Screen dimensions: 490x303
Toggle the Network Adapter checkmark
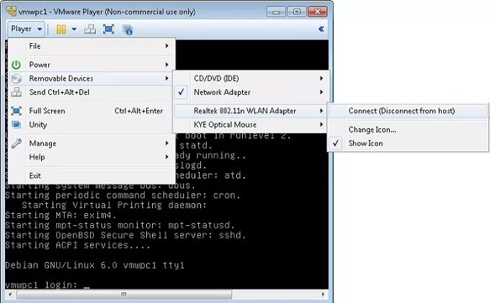point(181,92)
